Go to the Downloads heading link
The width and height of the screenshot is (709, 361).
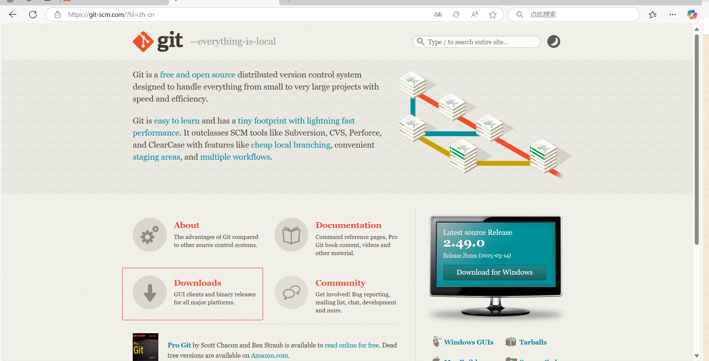click(197, 283)
